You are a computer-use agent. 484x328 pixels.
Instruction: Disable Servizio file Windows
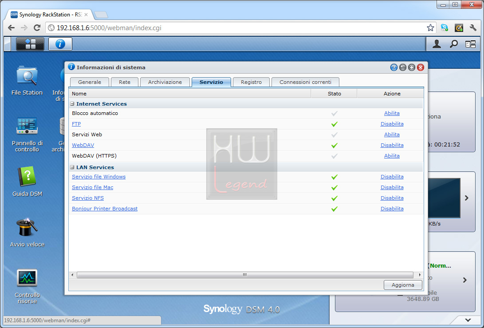[x=392, y=177]
